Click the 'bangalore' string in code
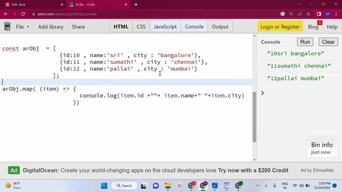This screenshot has width=342, height=192. point(176,55)
